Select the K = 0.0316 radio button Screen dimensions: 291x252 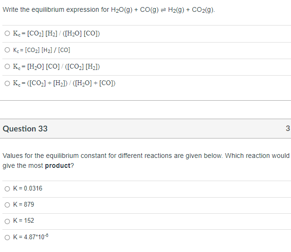(7, 189)
